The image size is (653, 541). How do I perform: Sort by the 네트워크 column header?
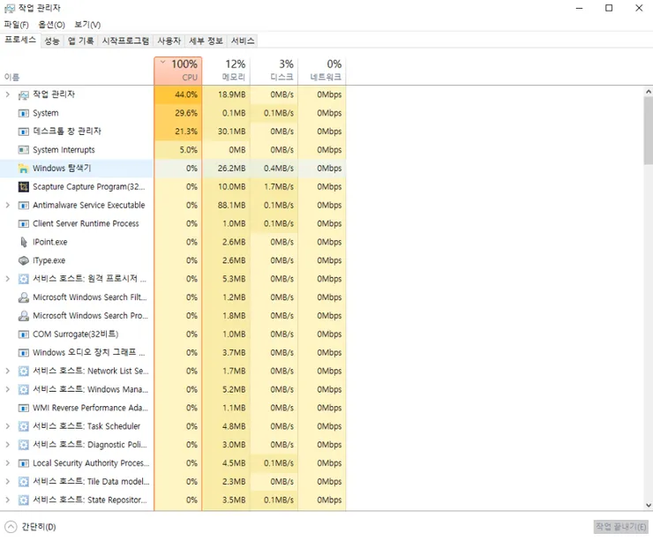[322, 71]
